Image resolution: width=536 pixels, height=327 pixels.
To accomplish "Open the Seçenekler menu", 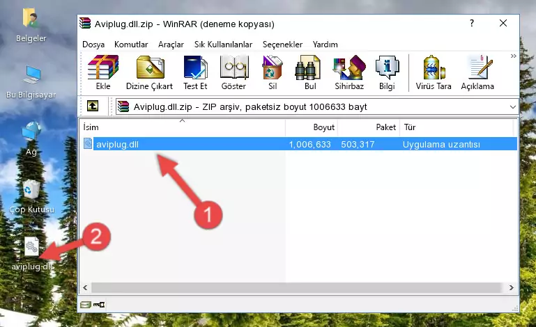I will [282, 45].
